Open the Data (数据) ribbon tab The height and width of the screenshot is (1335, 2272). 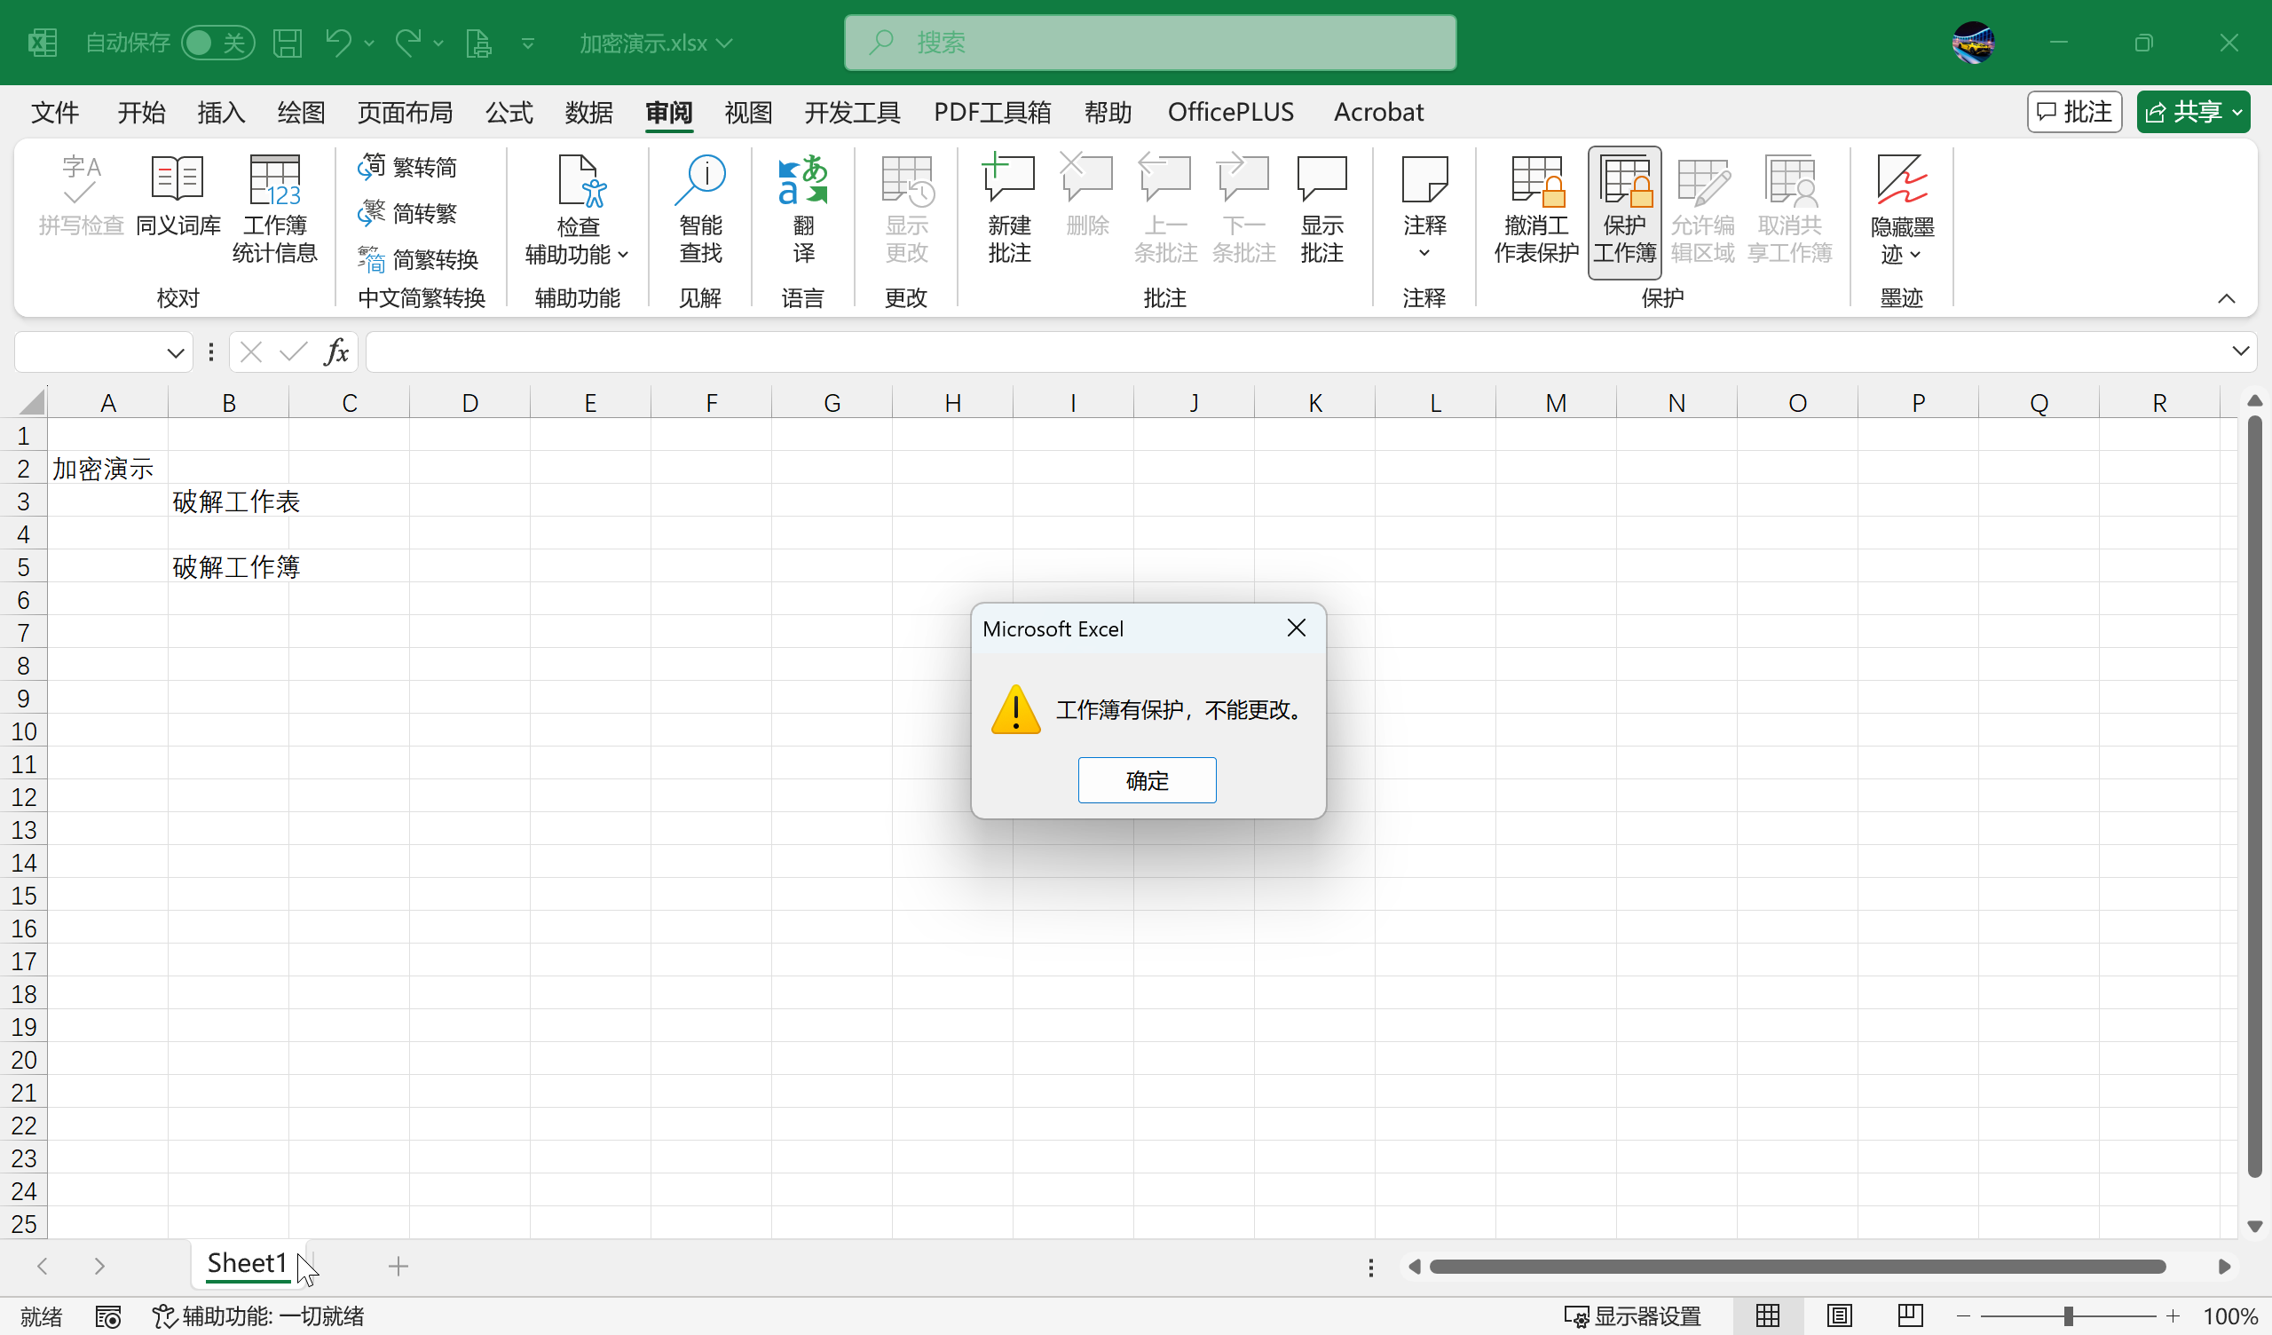(588, 112)
